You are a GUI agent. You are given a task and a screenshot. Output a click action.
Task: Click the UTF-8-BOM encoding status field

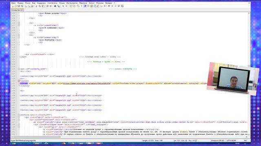(231, 141)
